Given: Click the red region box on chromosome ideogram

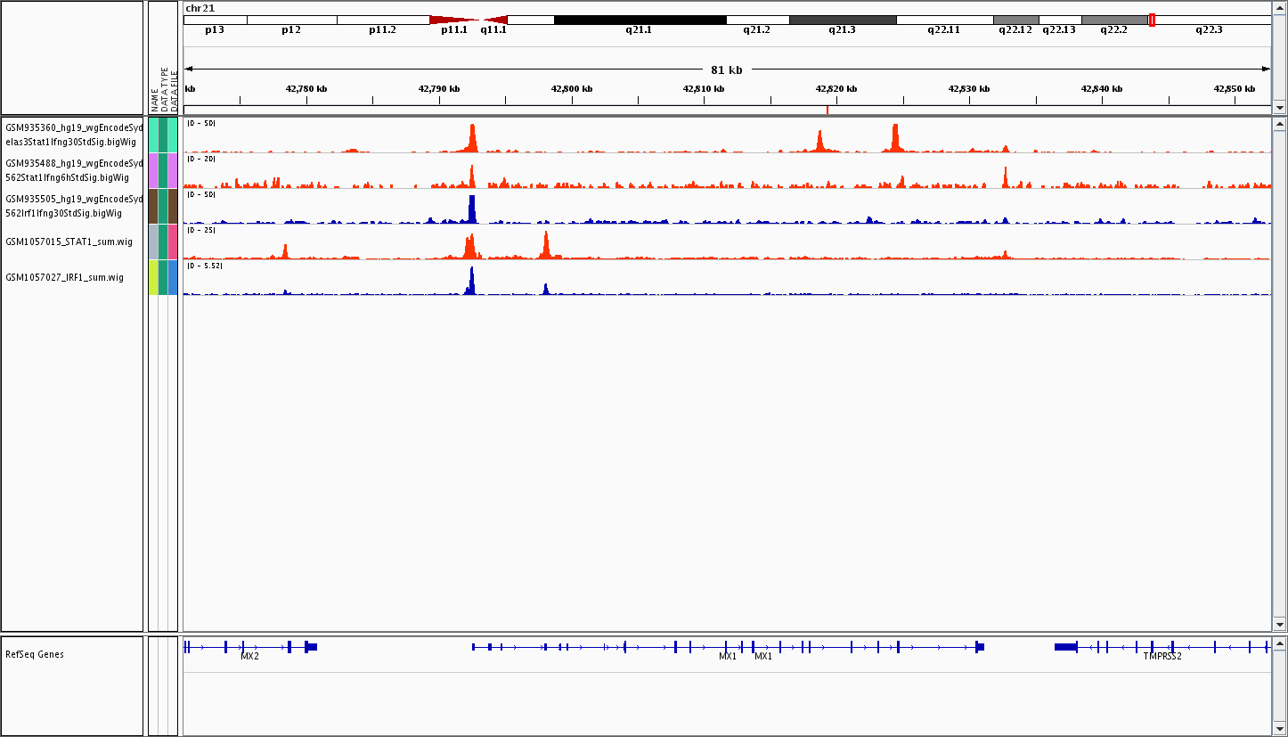Looking at the screenshot, I should (x=1152, y=20).
